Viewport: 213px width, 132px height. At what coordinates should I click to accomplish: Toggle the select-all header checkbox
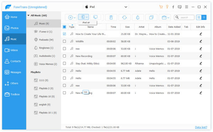click(x=64, y=27)
